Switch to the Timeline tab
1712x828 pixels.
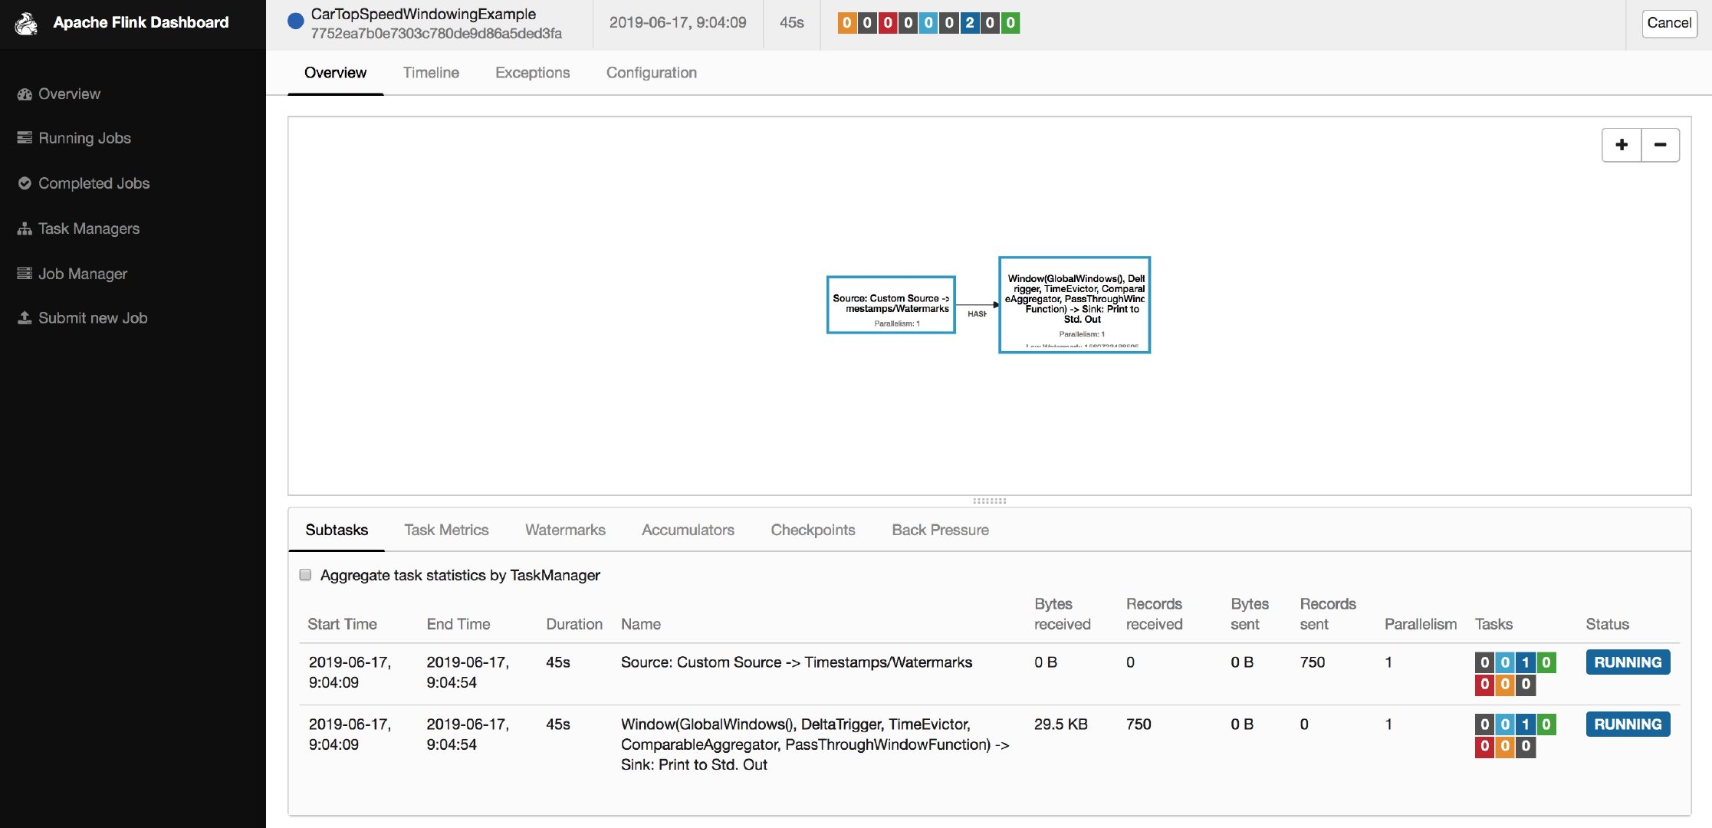[430, 73]
